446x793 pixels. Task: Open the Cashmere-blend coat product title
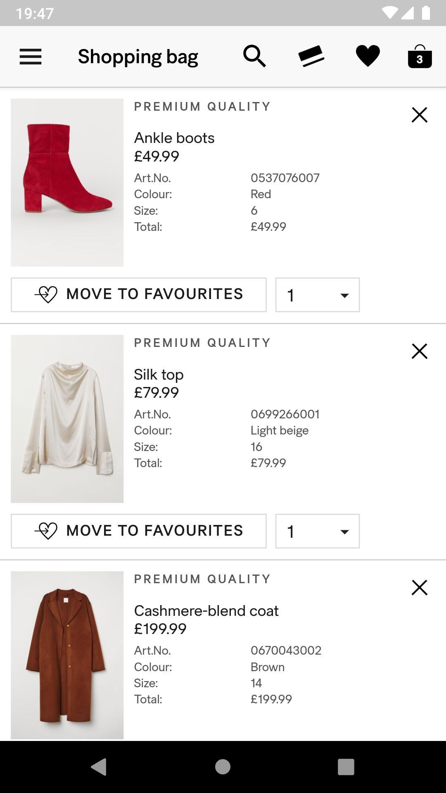pyautogui.click(x=206, y=611)
